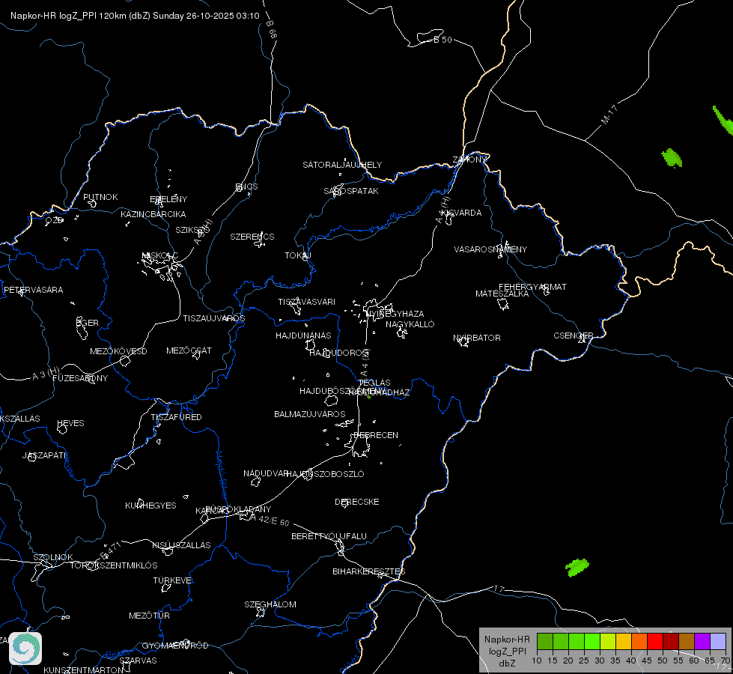Click the KUNHEGYES city label
Screen dimensions: 733x674
[x=150, y=506]
